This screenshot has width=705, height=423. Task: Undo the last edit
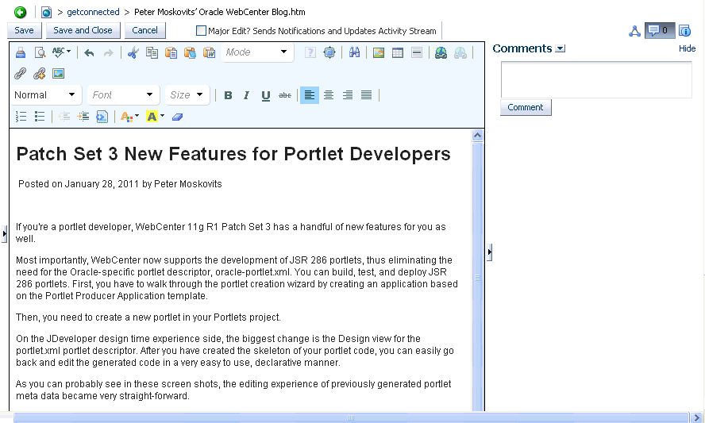(89, 53)
